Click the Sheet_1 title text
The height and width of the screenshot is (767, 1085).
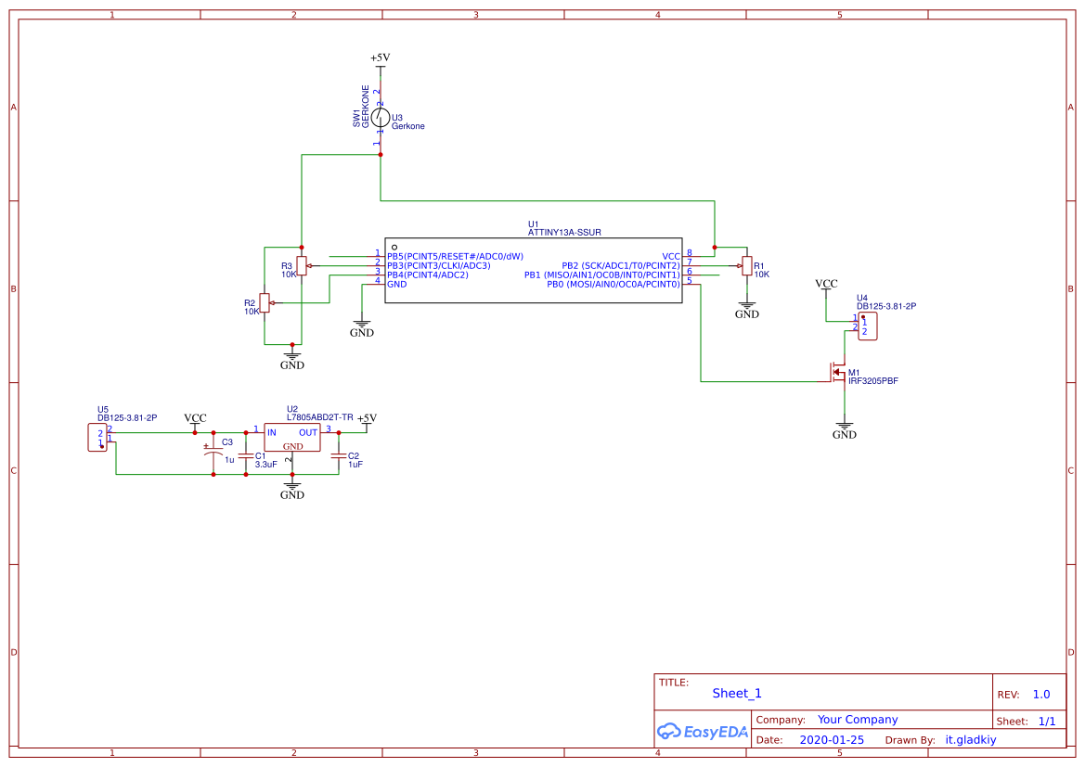[735, 693]
